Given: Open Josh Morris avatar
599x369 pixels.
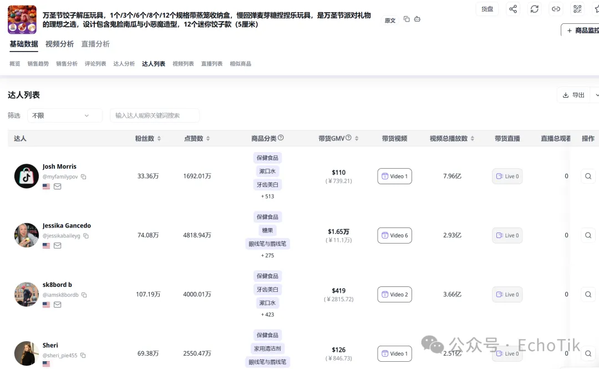Looking at the screenshot, I should (27, 176).
